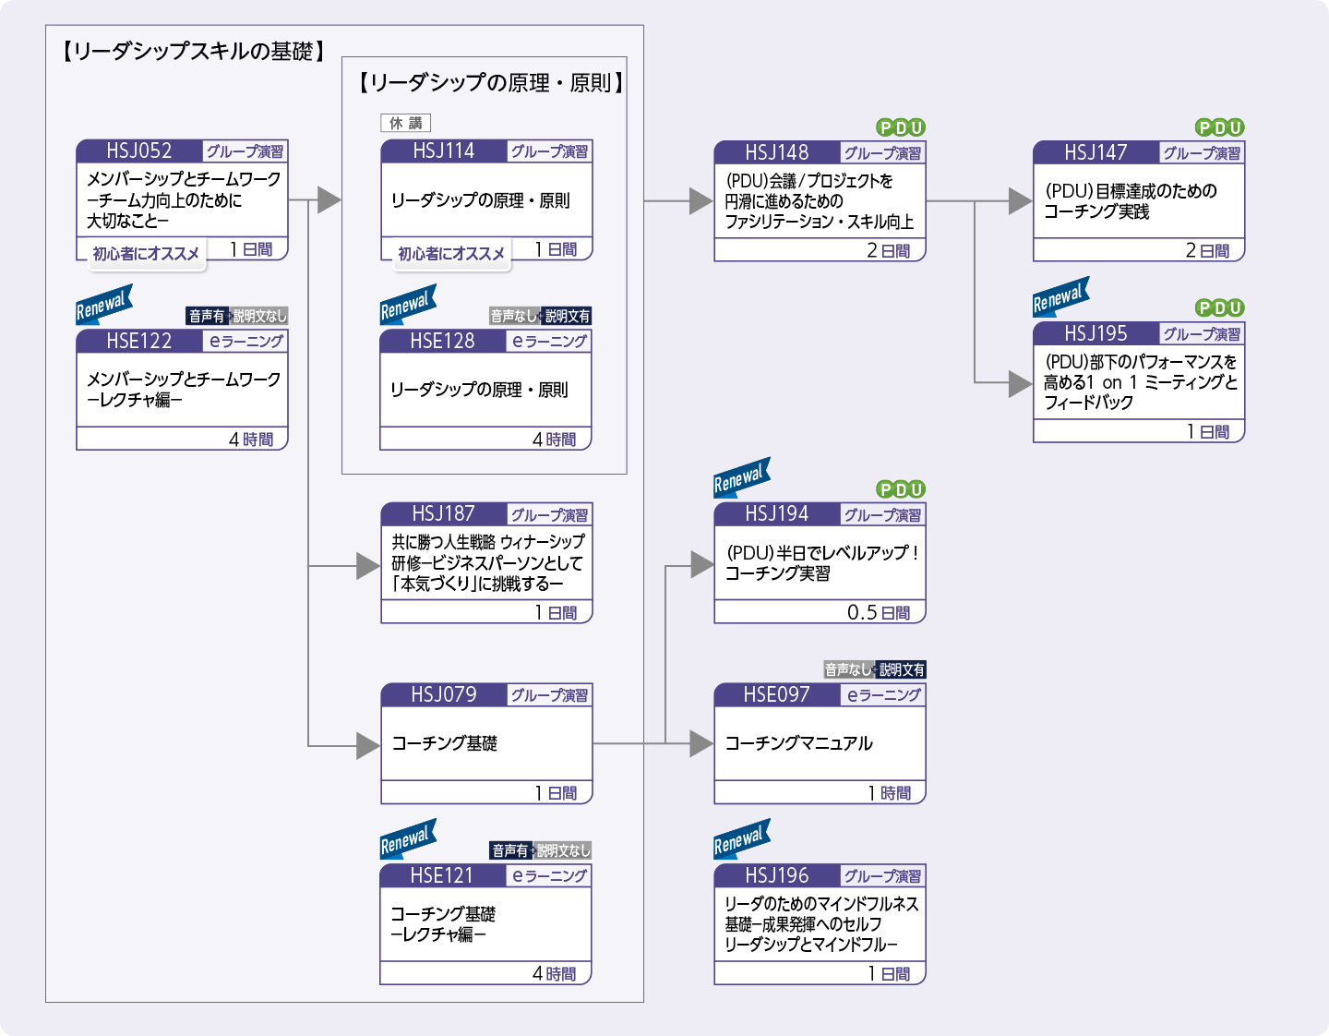This screenshot has width=1329, height=1036.
Task: Click the HSE128 course code header
Action: coord(443,341)
